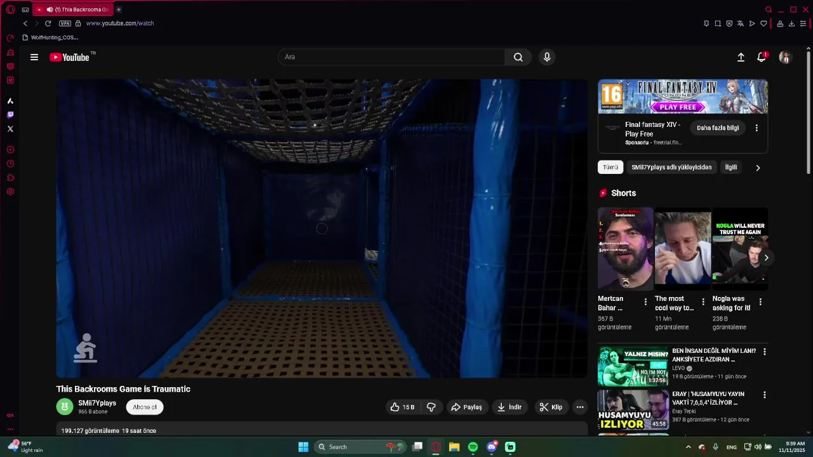This screenshot has width=813, height=457.
Task: Open Spotify from the Windows taskbar
Action: (473, 447)
